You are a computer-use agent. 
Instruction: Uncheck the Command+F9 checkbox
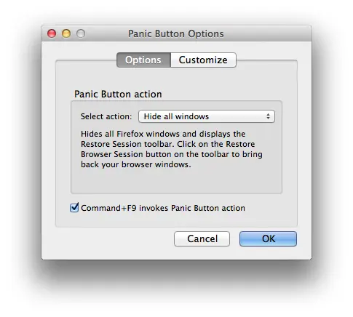coord(74,208)
